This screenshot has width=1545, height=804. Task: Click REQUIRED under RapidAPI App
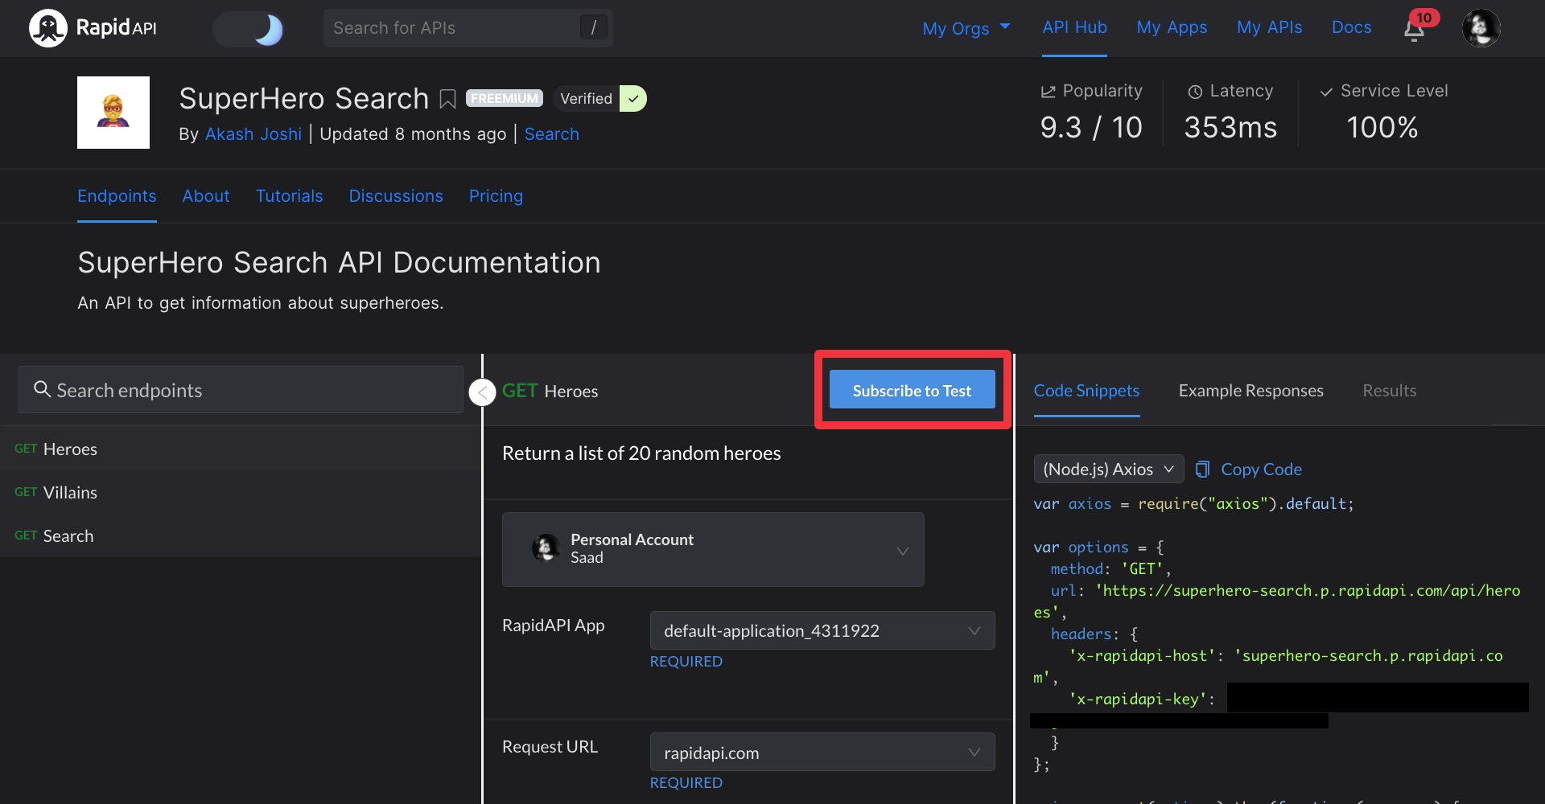(686, 661)
